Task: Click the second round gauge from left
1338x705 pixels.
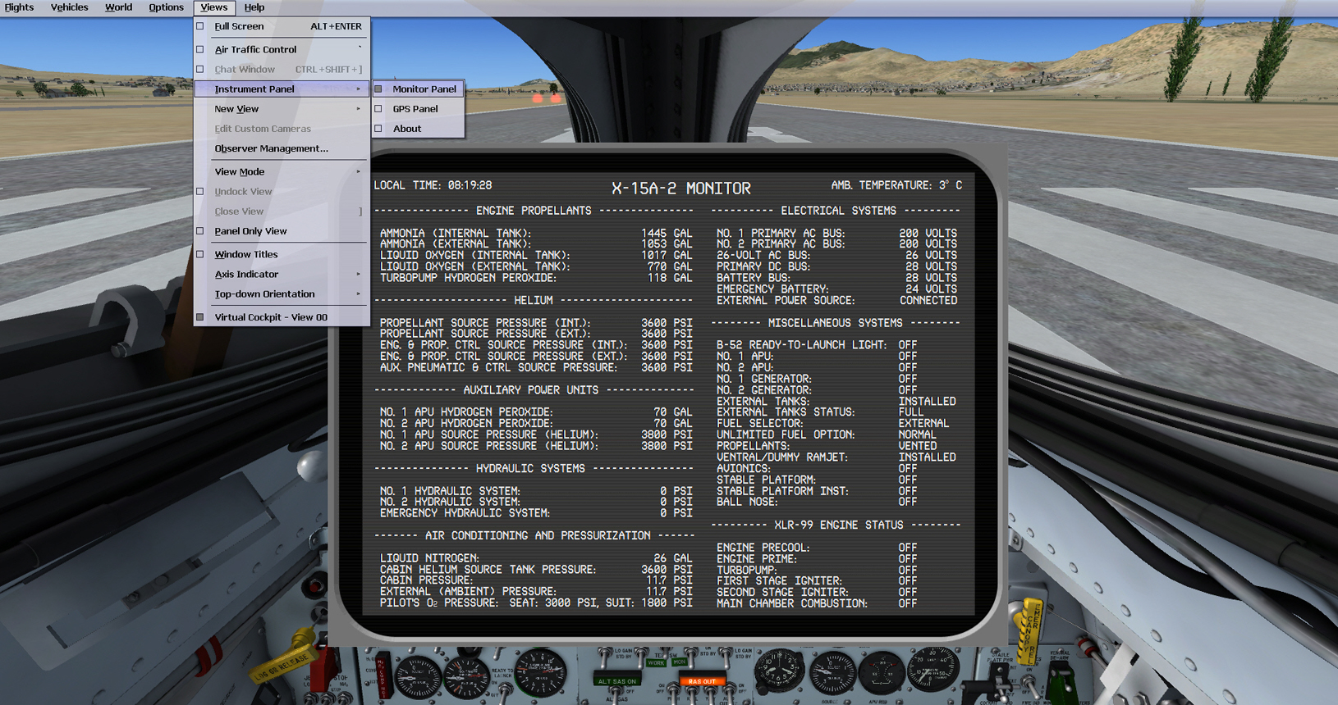Action: click(466, 680)
